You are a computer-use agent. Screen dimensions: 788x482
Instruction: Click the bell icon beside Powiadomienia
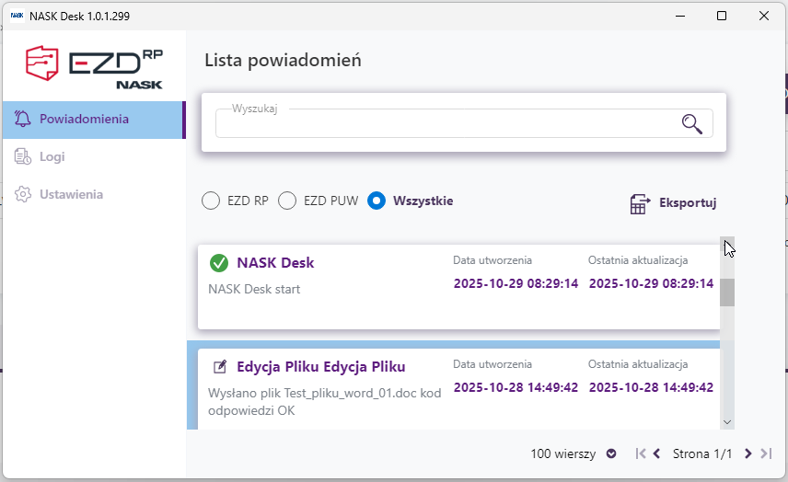point(24,120)
